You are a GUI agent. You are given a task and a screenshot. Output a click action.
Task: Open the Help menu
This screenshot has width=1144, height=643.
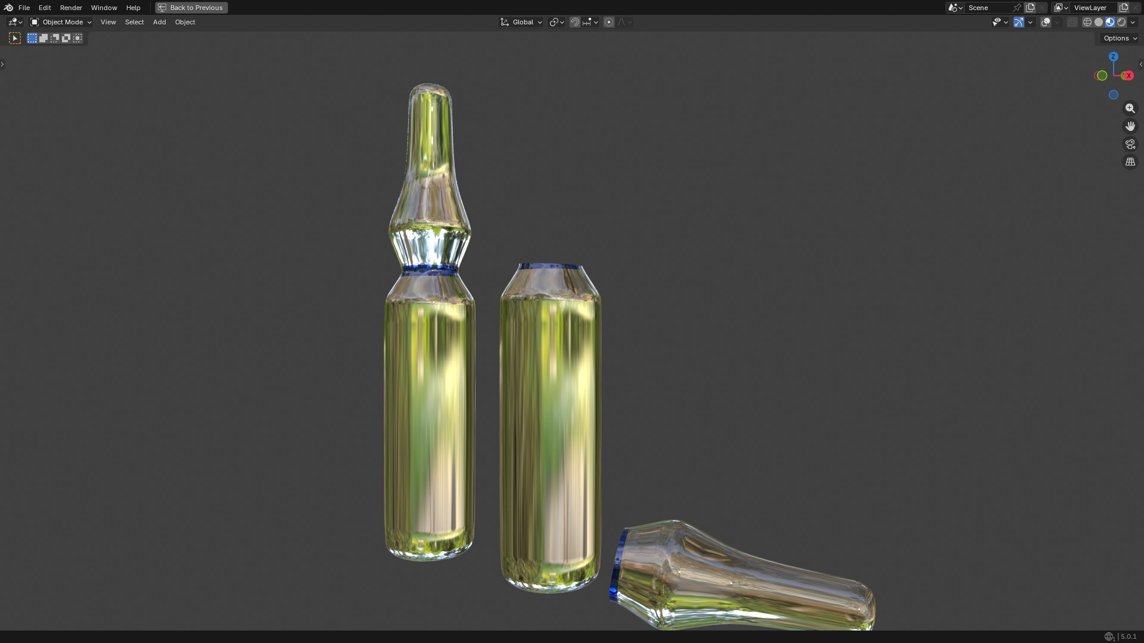point(133,8)
